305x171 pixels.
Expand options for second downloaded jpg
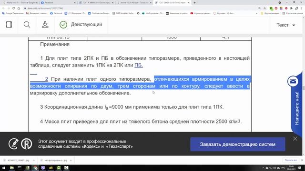(x=71, y=161)
